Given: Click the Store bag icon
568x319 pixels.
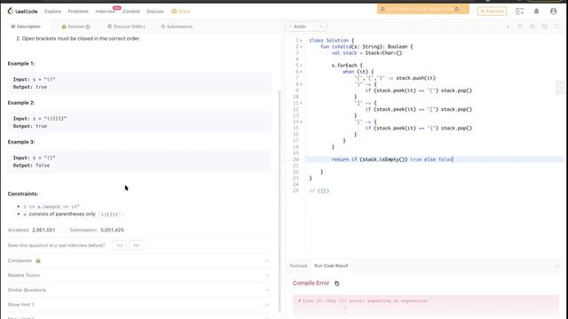Looking at the screenshot, I should click(x=174, y=12).
